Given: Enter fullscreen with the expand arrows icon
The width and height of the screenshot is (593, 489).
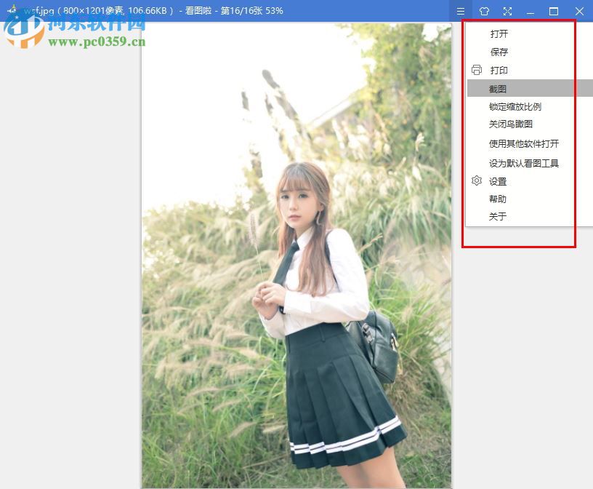Looking at the screenshot, I should click(x=507, y=11).
